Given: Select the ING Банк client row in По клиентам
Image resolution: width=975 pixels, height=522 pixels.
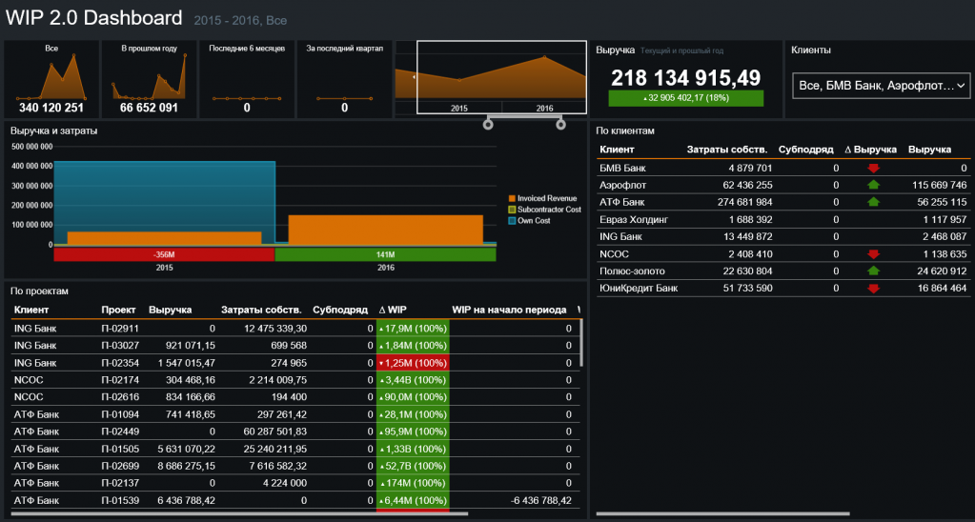Looking at the screenshot, I should click(x=782, y=237).
